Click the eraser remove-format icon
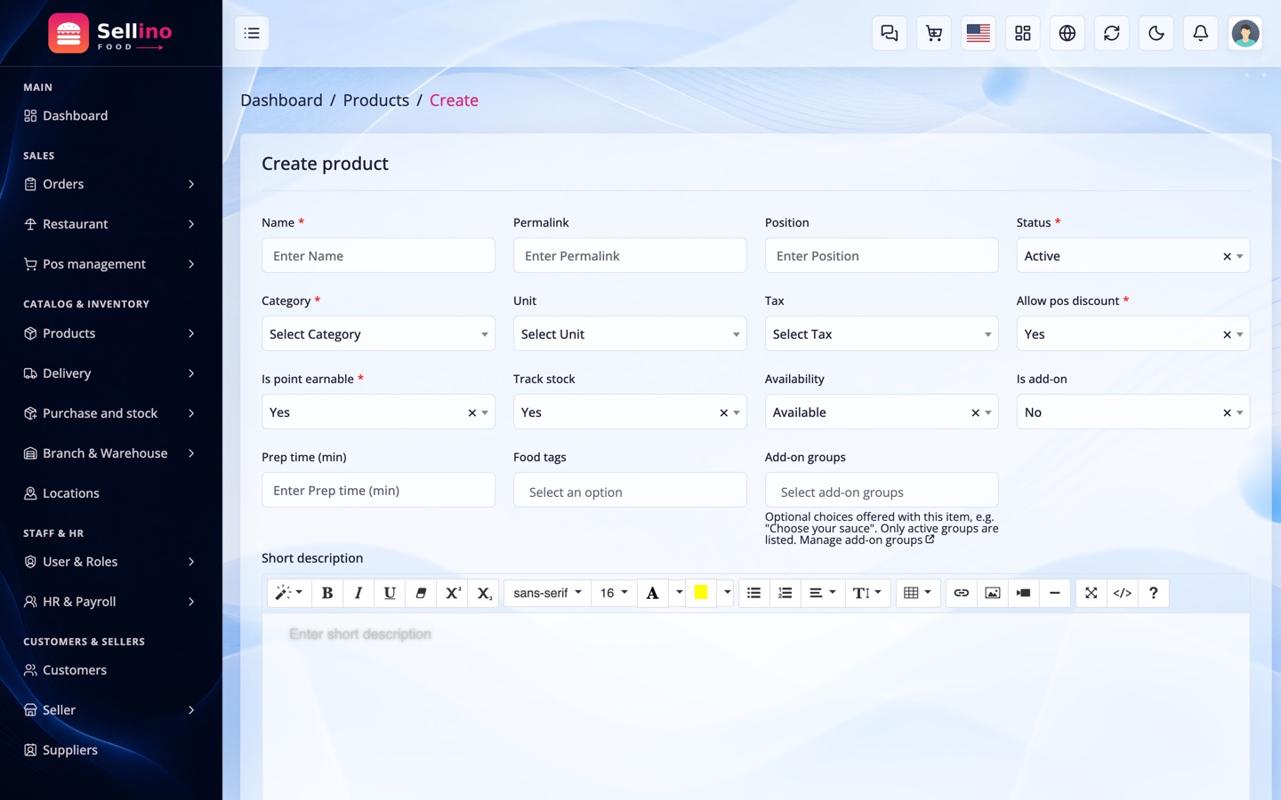Image resolution: width=1281 pixels, height=800 pixels. 421,593
